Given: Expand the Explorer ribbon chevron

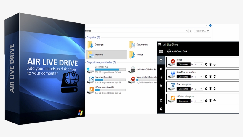Looking at the screenshot, I should click(207, 25).
